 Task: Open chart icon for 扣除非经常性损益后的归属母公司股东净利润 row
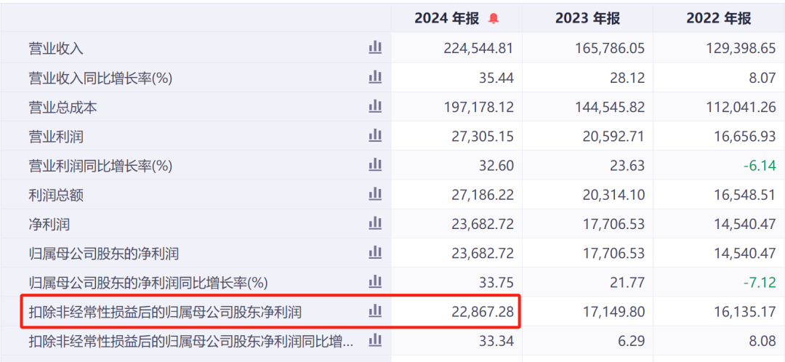pyautogui.click(x=375, y=311)
